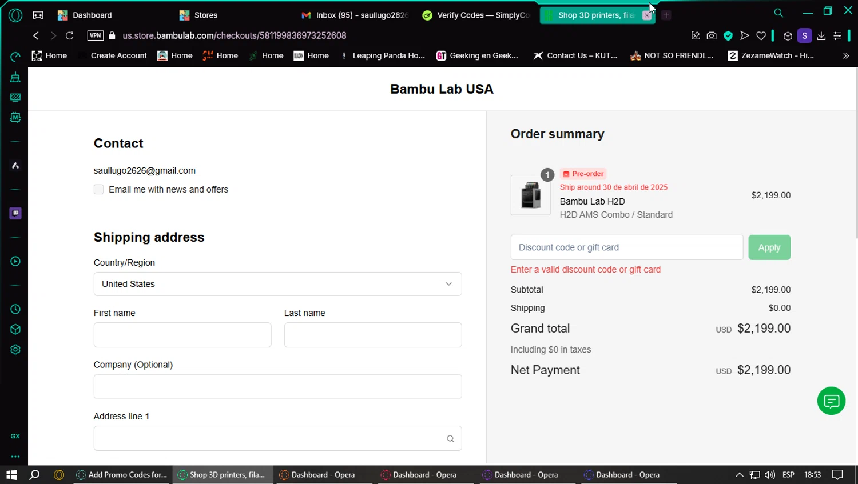Switch to the Verify Codes — SimplyCodes tab
The width and height of the screenshot is (858, 484).
pos(476,15)
